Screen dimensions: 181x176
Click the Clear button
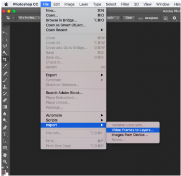tap(129, 18)
